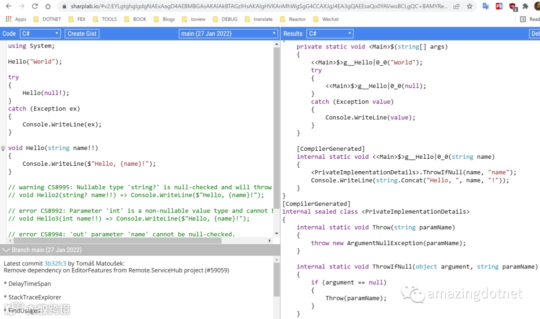Open the shield extension with badge
Screen dimensions: 540x319
pyautogui.click(x=512, y=6)
